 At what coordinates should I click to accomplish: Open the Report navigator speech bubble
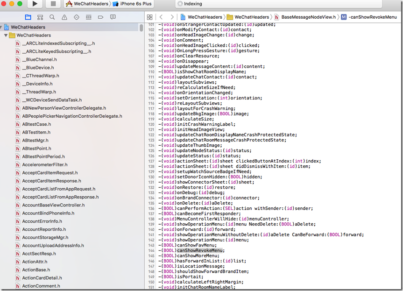click(x=113, y=17)
